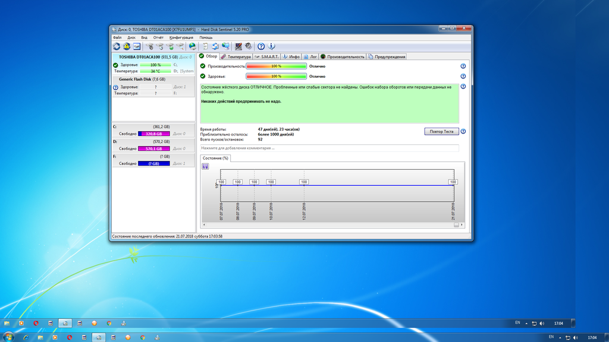Viewport: 609px width, 342px height.
Task: Open the Конфигурация menu
Action: 181,37
